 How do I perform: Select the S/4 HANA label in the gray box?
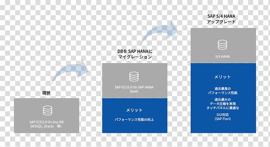point(222,56)
